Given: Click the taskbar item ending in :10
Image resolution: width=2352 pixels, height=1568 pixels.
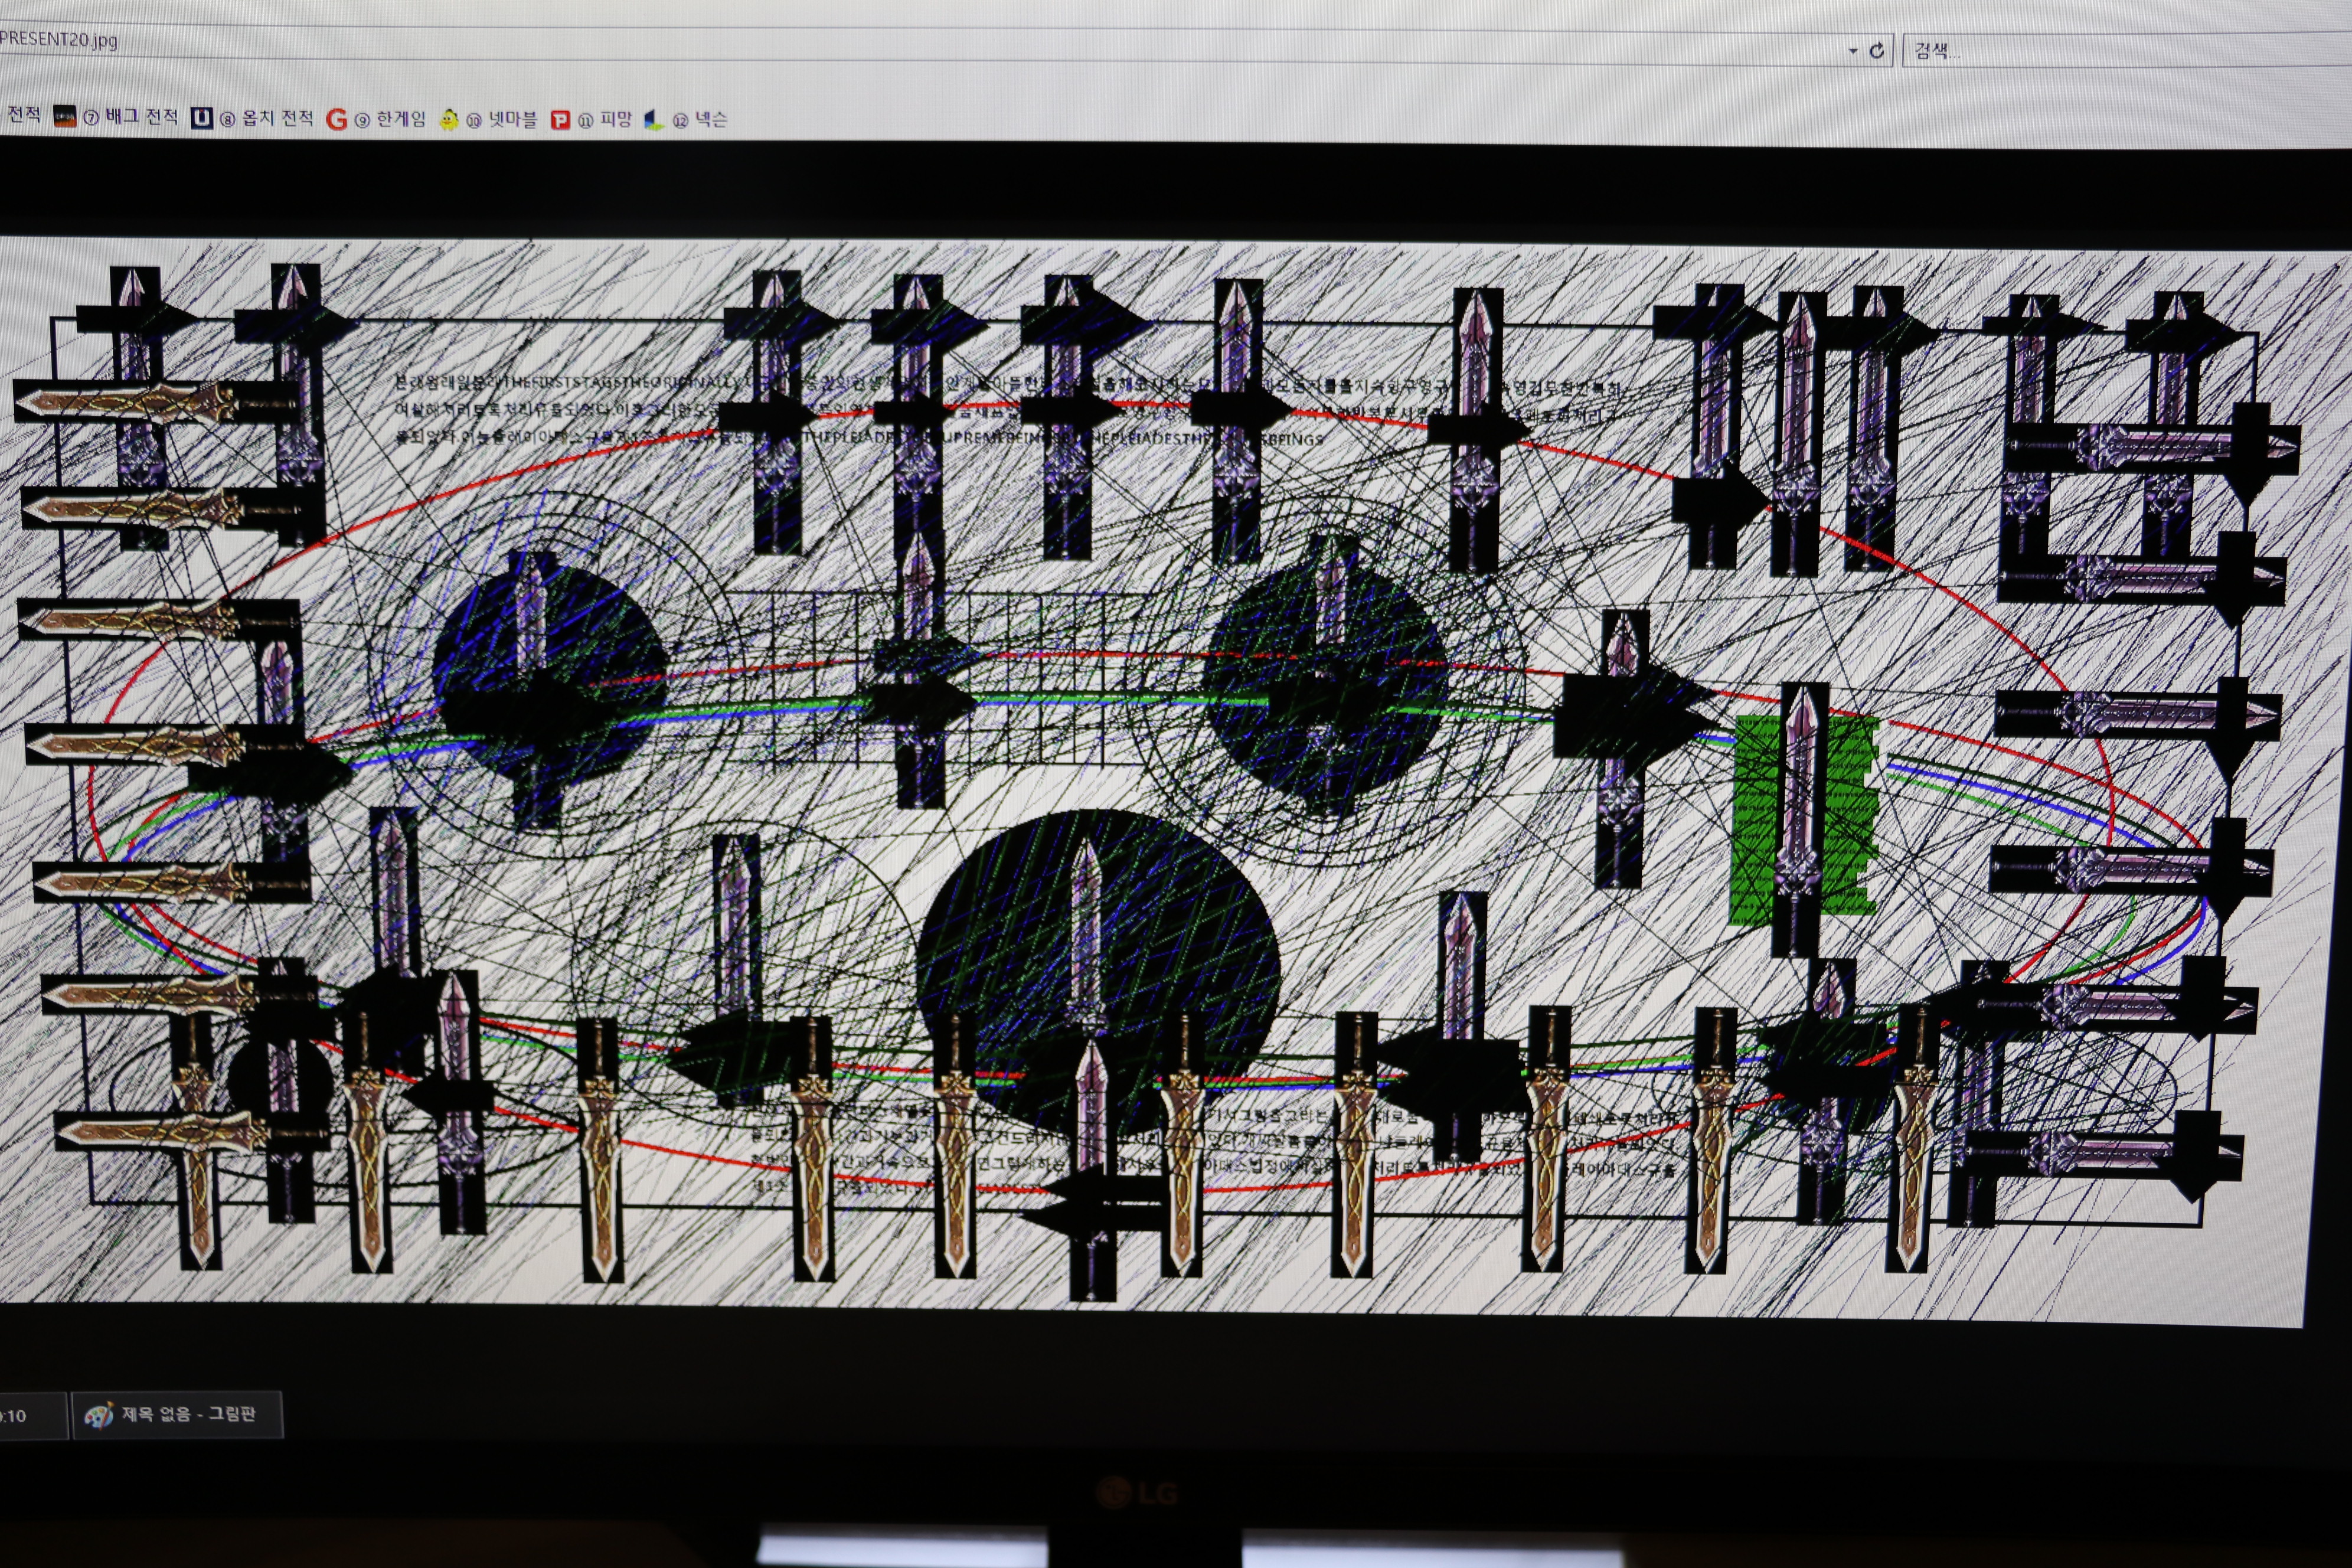Looking at the screenshot, I should pyautogui.click(x=30, y=1416).
